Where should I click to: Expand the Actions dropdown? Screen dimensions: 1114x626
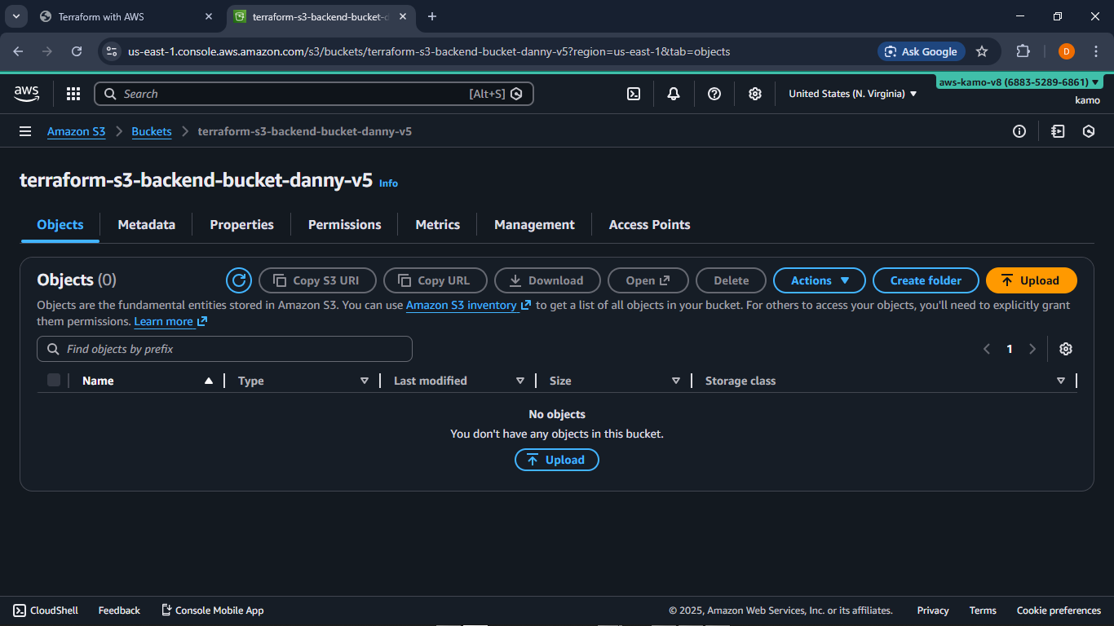click(820, 280)
